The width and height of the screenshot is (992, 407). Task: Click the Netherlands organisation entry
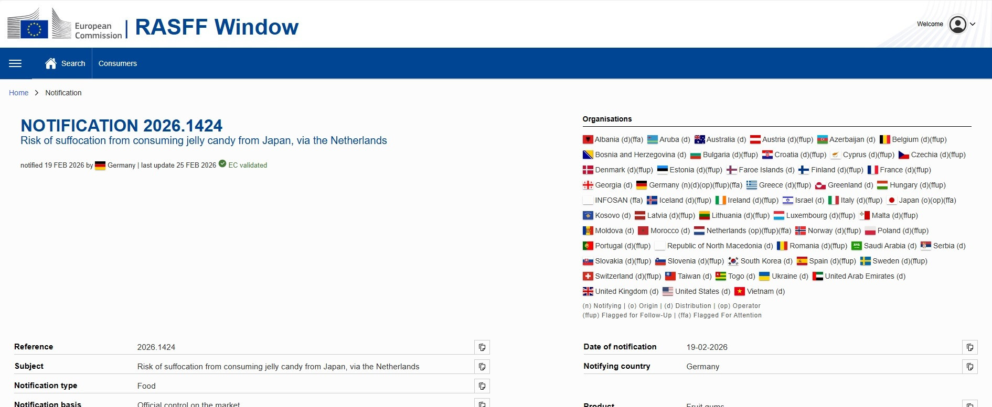[726, 230]
